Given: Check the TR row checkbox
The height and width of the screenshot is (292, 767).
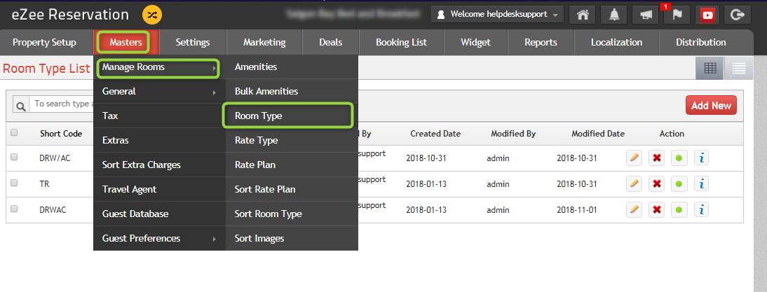Looking at the screenshot, I should point(14,183).
